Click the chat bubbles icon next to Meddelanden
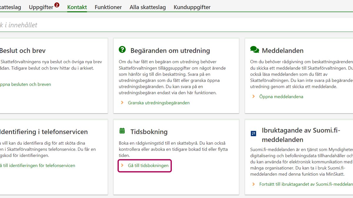The width and height of the screenshot is (353, 198). (x=254, y=50)
